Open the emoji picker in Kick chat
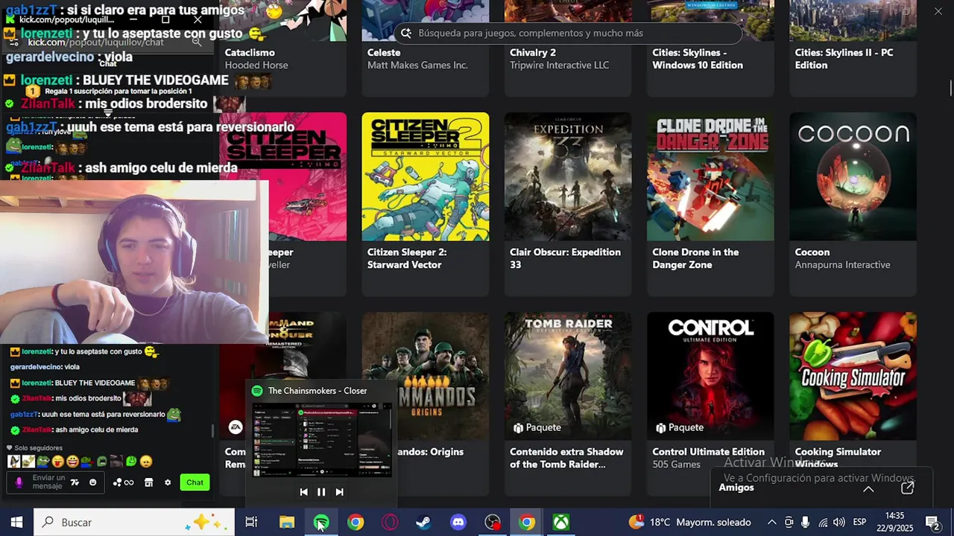The image size is (954, 536). tap(93, 482)
